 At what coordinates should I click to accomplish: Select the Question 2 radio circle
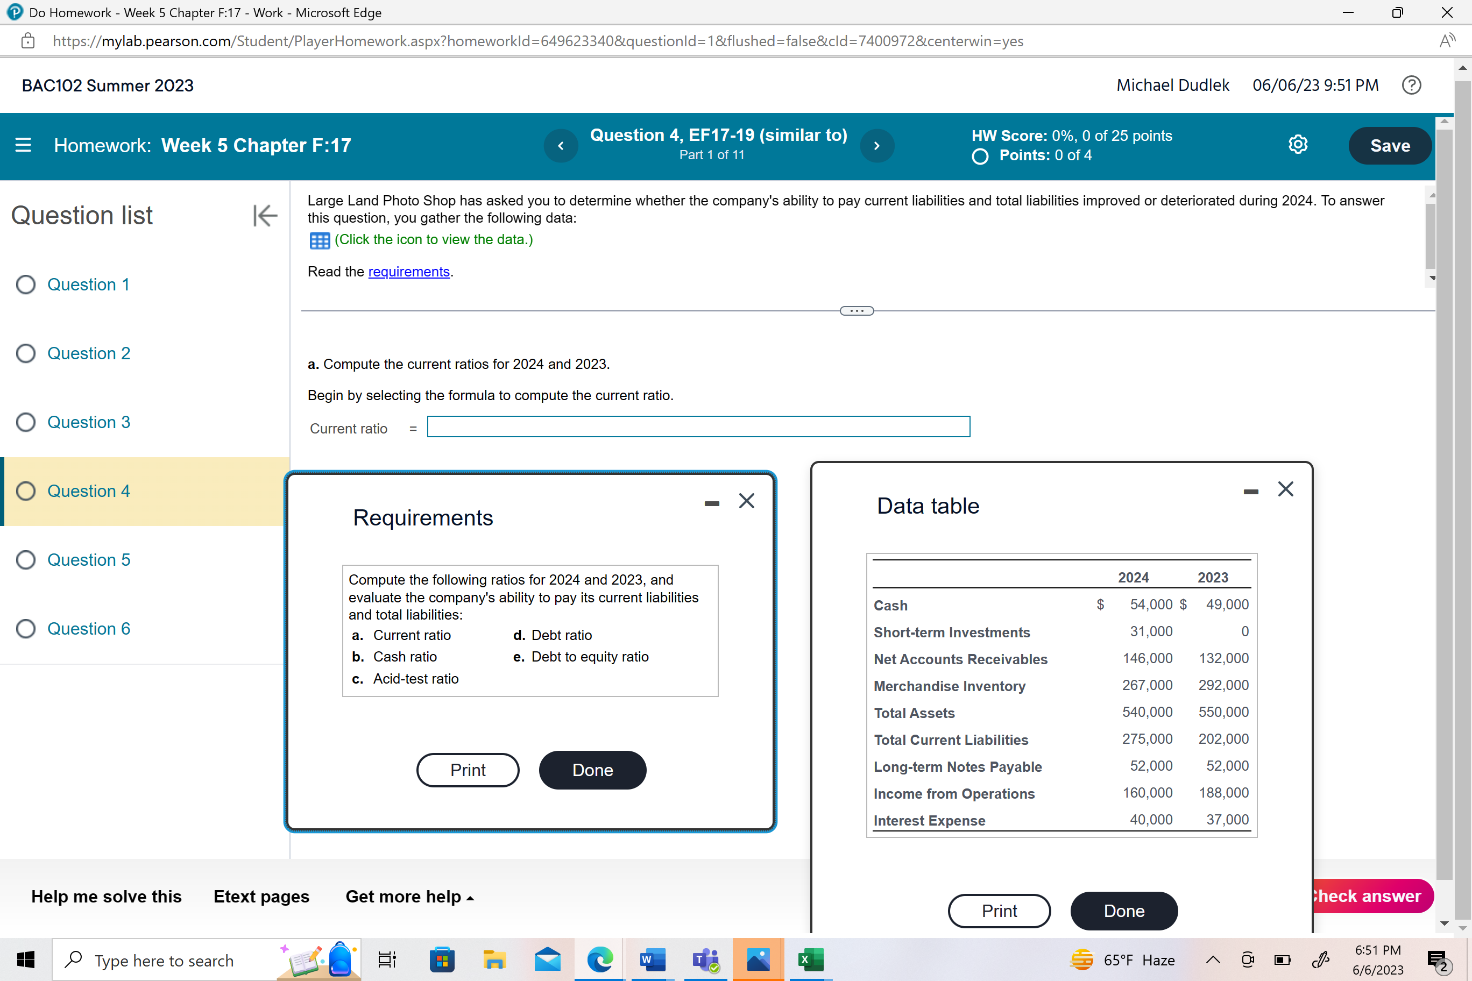point(26,353)
